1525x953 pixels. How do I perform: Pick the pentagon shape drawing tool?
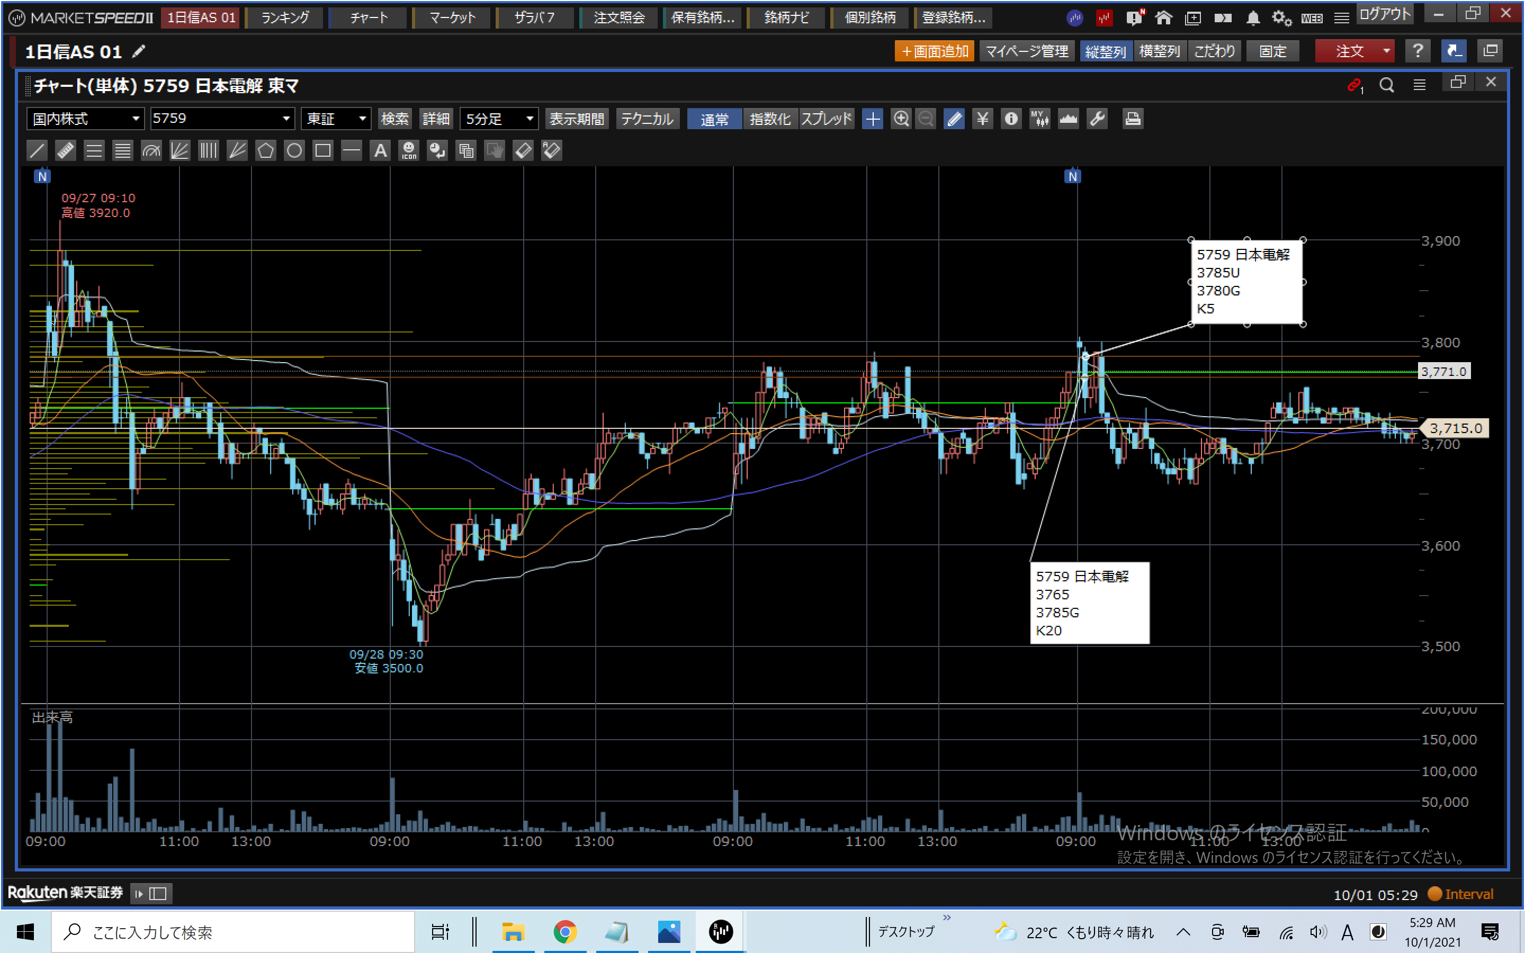point(265,151)
